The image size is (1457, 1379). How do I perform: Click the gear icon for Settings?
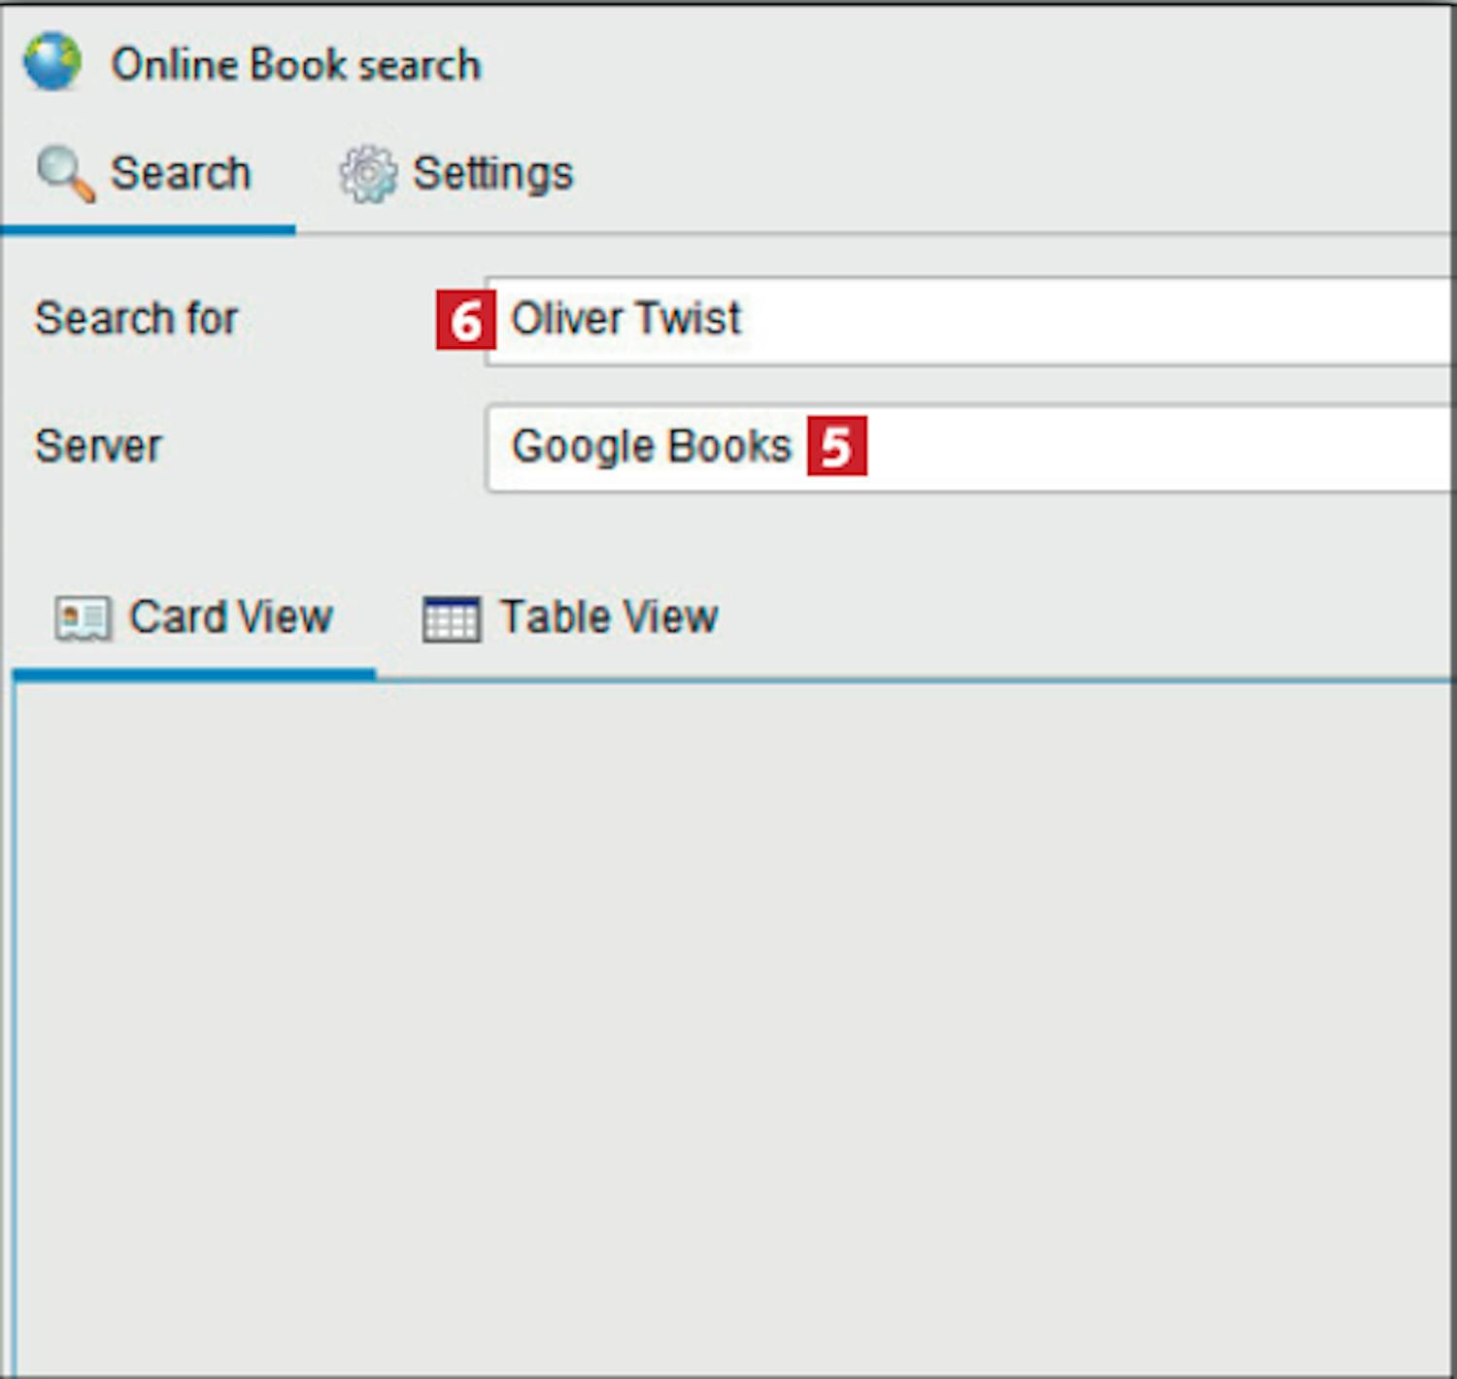point(367,174)
